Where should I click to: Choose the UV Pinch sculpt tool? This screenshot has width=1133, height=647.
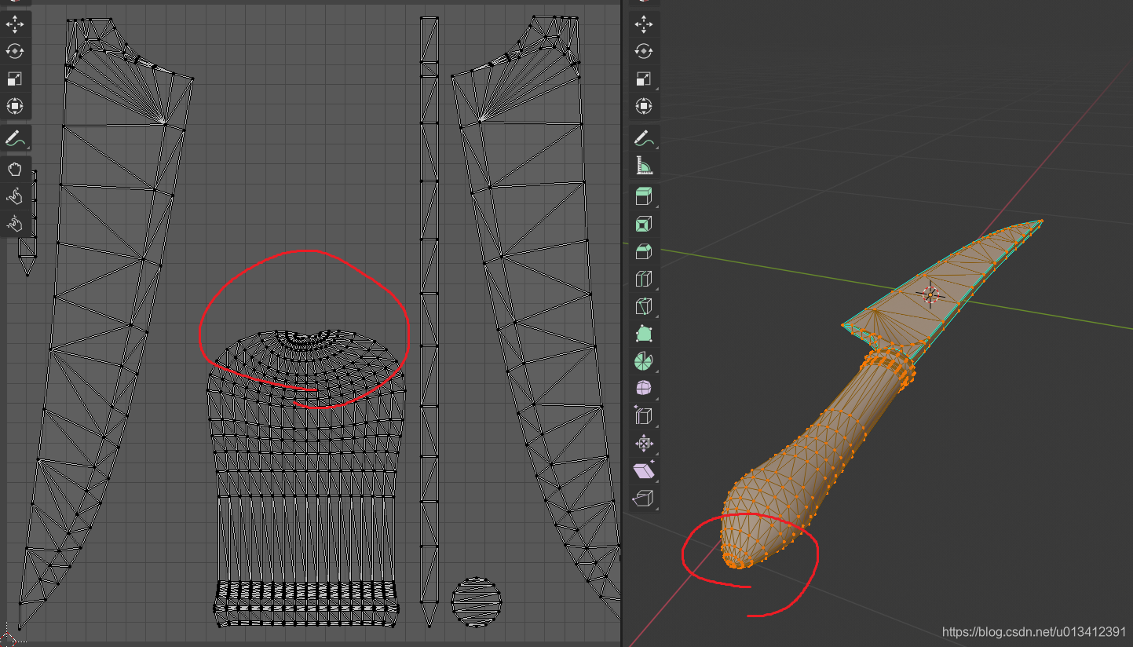tap(15, 225)
